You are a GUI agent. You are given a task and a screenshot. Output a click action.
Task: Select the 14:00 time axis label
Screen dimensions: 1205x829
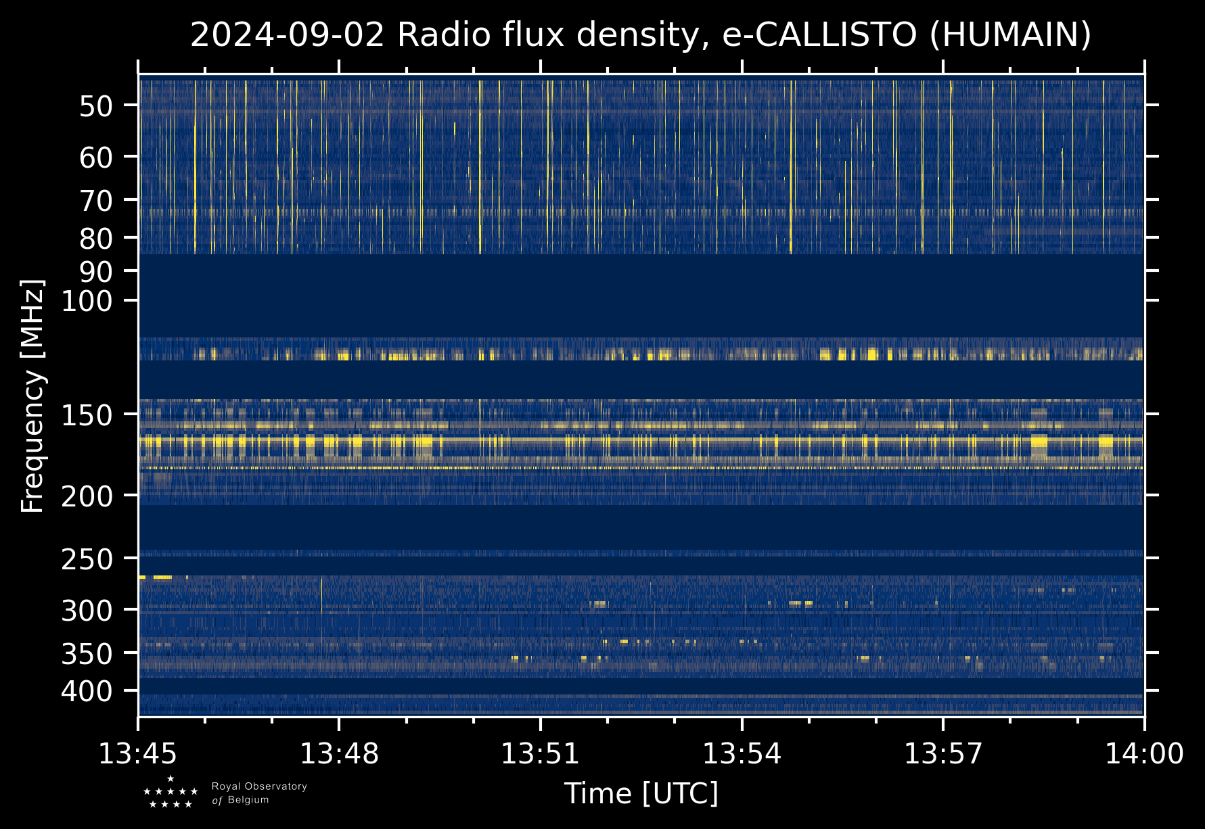(1144, 753)
